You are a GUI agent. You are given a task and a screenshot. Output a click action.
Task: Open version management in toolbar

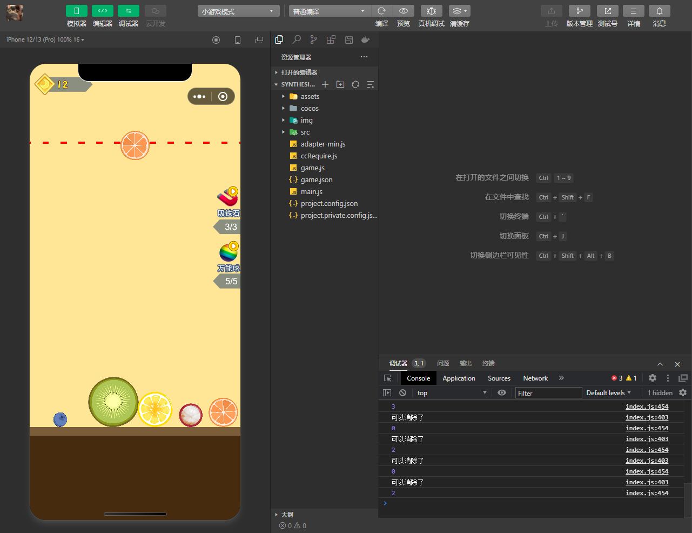click(579, 11)
